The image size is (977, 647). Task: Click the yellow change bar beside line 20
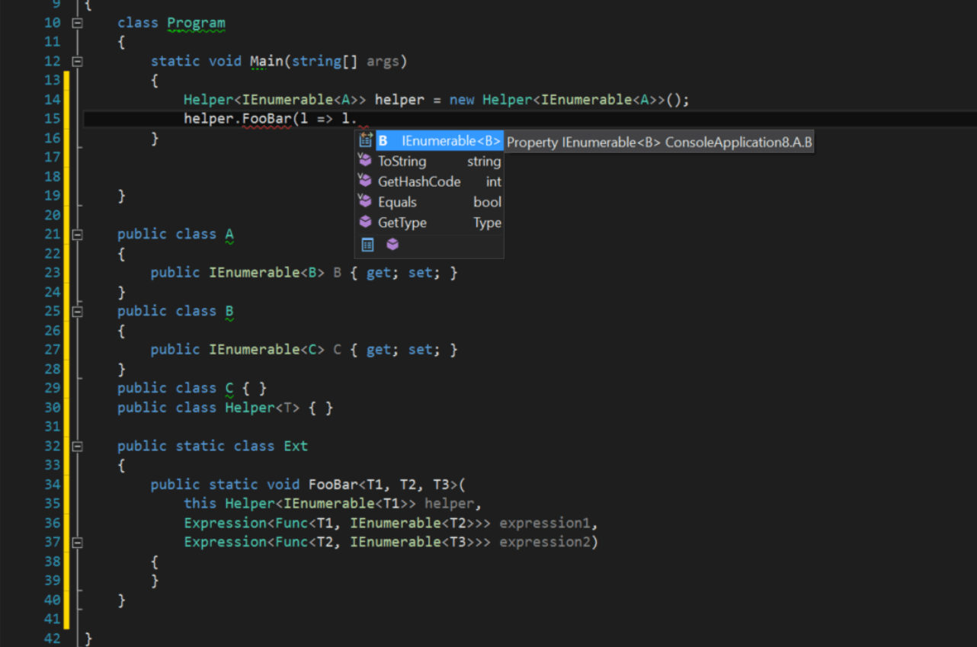coord(65,215)
